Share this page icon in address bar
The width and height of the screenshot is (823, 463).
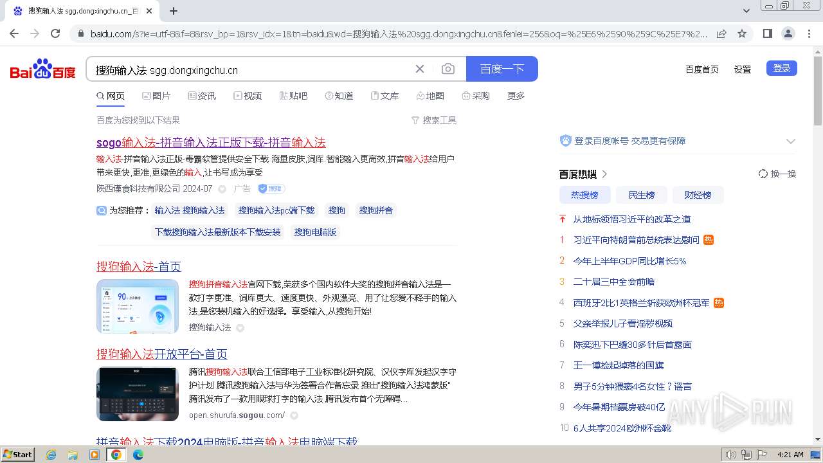(721, 33)
